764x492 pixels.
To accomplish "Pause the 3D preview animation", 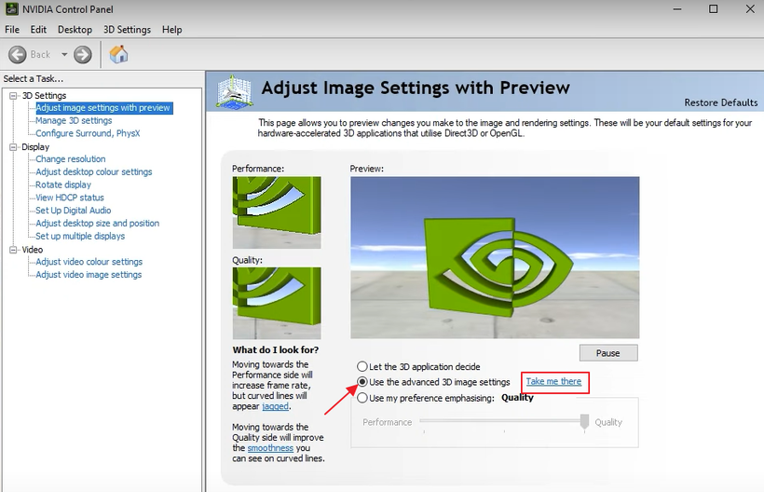I will click(607, 353).
